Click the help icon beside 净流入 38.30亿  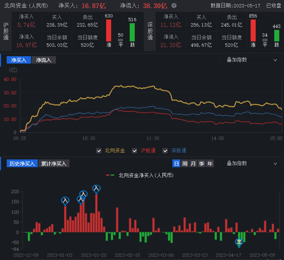(174, 6)
